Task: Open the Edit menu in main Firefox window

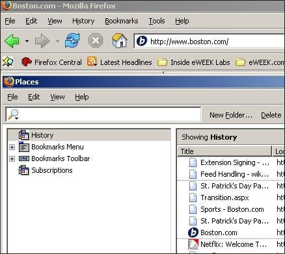Action: [31, 21]
